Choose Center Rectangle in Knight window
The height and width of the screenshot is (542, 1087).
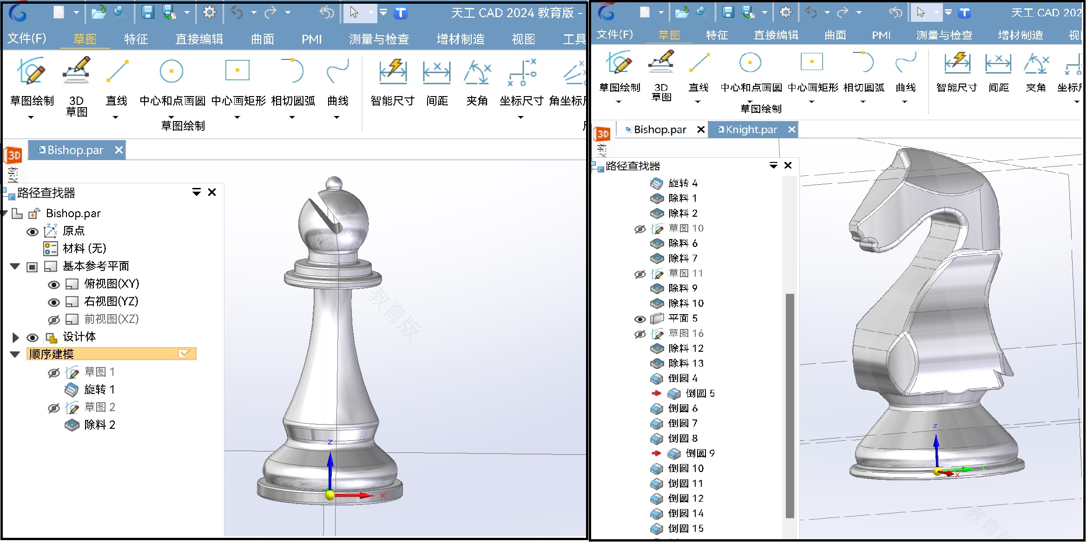tap(812, 62)
